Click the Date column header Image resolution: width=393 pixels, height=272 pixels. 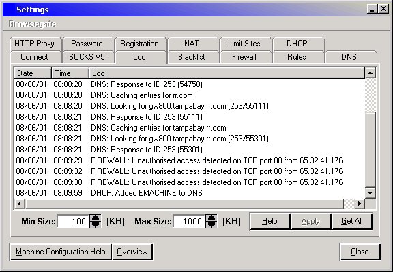click(x=33, y=73)
